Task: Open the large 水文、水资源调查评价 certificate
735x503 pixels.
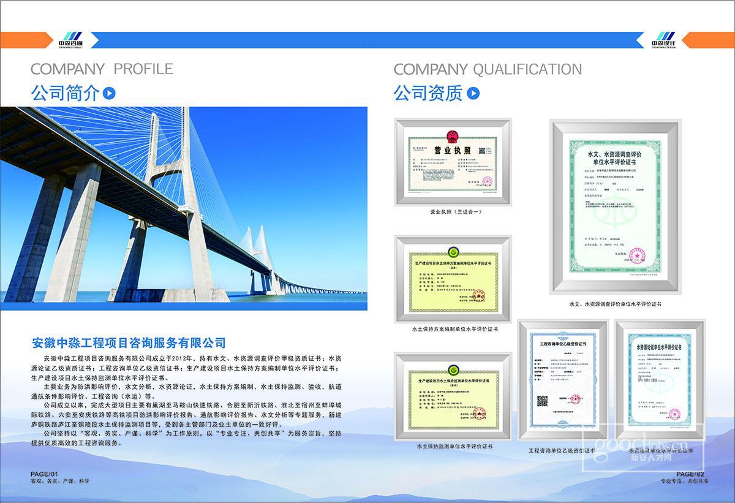Action: [615, 207]
